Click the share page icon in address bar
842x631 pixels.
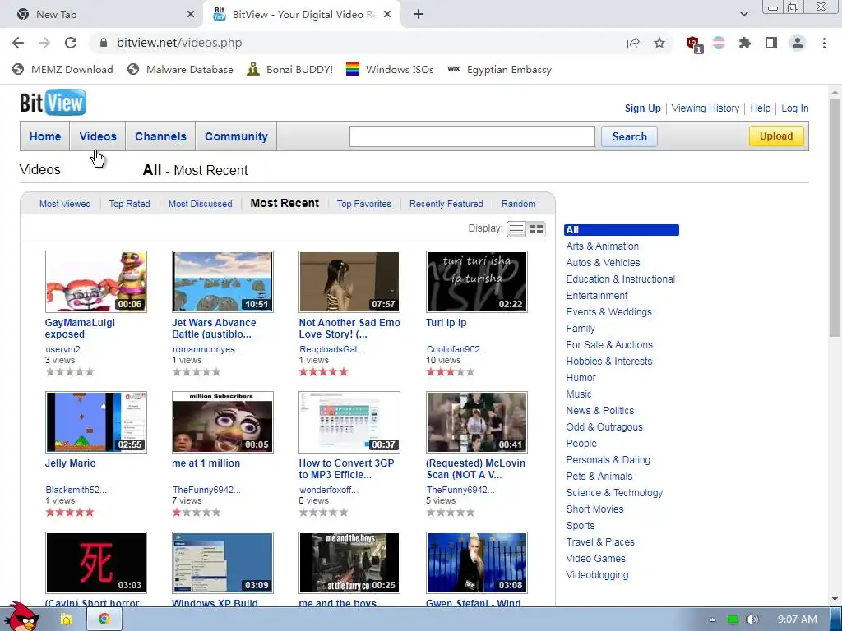pyautogui.click(x=633, y=44)
